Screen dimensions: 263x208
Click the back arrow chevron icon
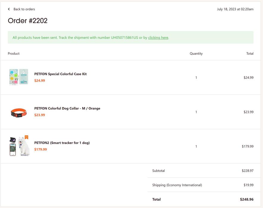coord(9,9)
